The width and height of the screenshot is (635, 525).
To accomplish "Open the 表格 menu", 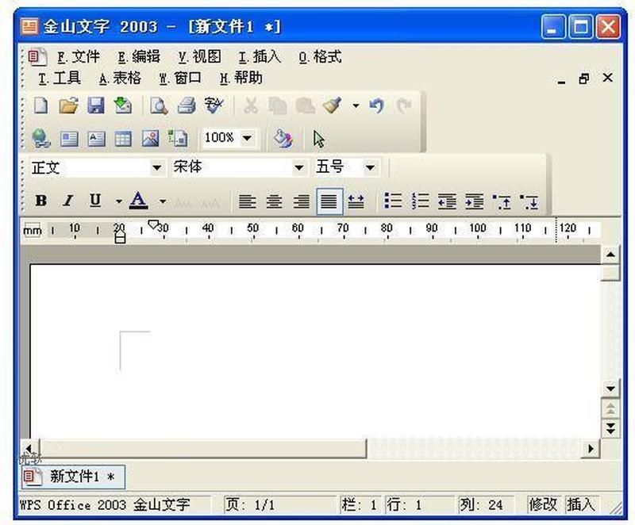I will tap(120, 78).
